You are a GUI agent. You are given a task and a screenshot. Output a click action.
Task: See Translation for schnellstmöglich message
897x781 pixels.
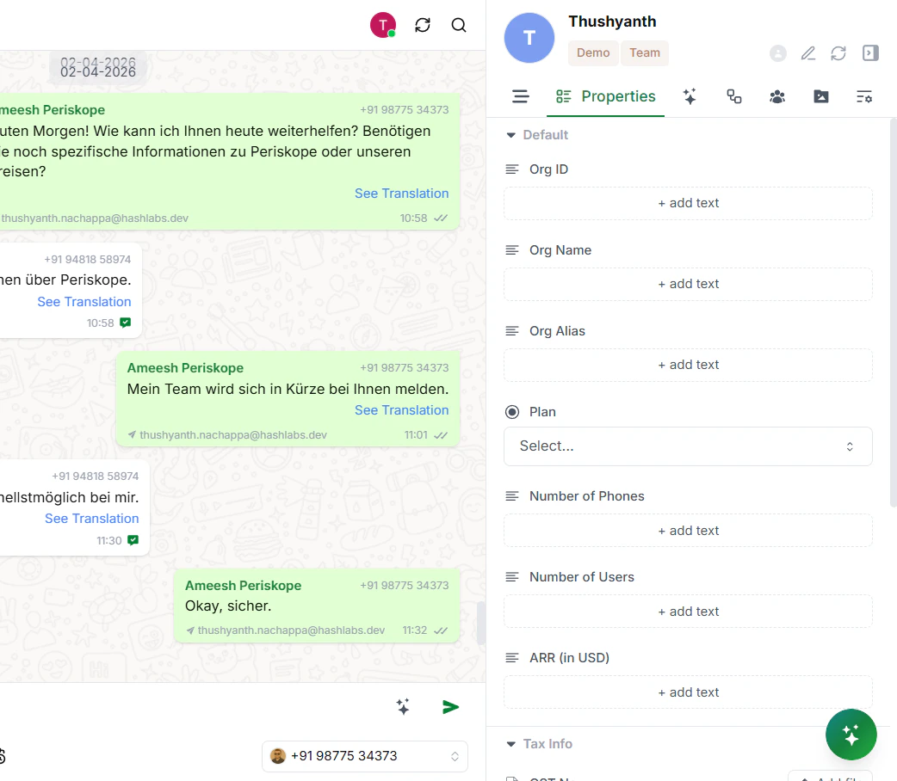pyautogui.click(x=91, y=519)
